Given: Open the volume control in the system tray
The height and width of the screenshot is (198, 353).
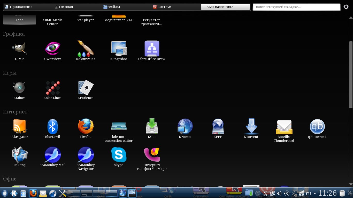Looking at the screenshot, I should pos(279,193).
